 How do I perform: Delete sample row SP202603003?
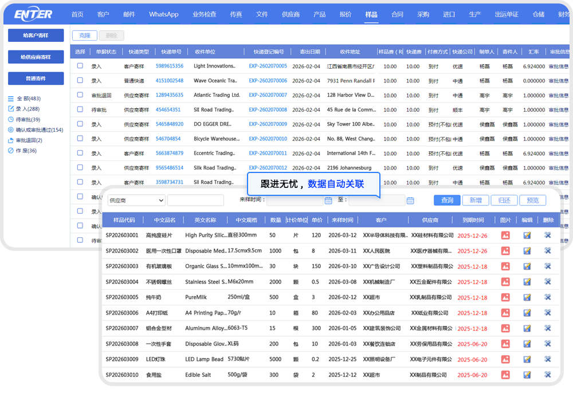pyautogui.click(x=547, y=266)
